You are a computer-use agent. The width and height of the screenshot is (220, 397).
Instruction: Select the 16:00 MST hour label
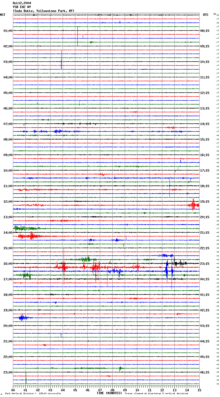8,264
